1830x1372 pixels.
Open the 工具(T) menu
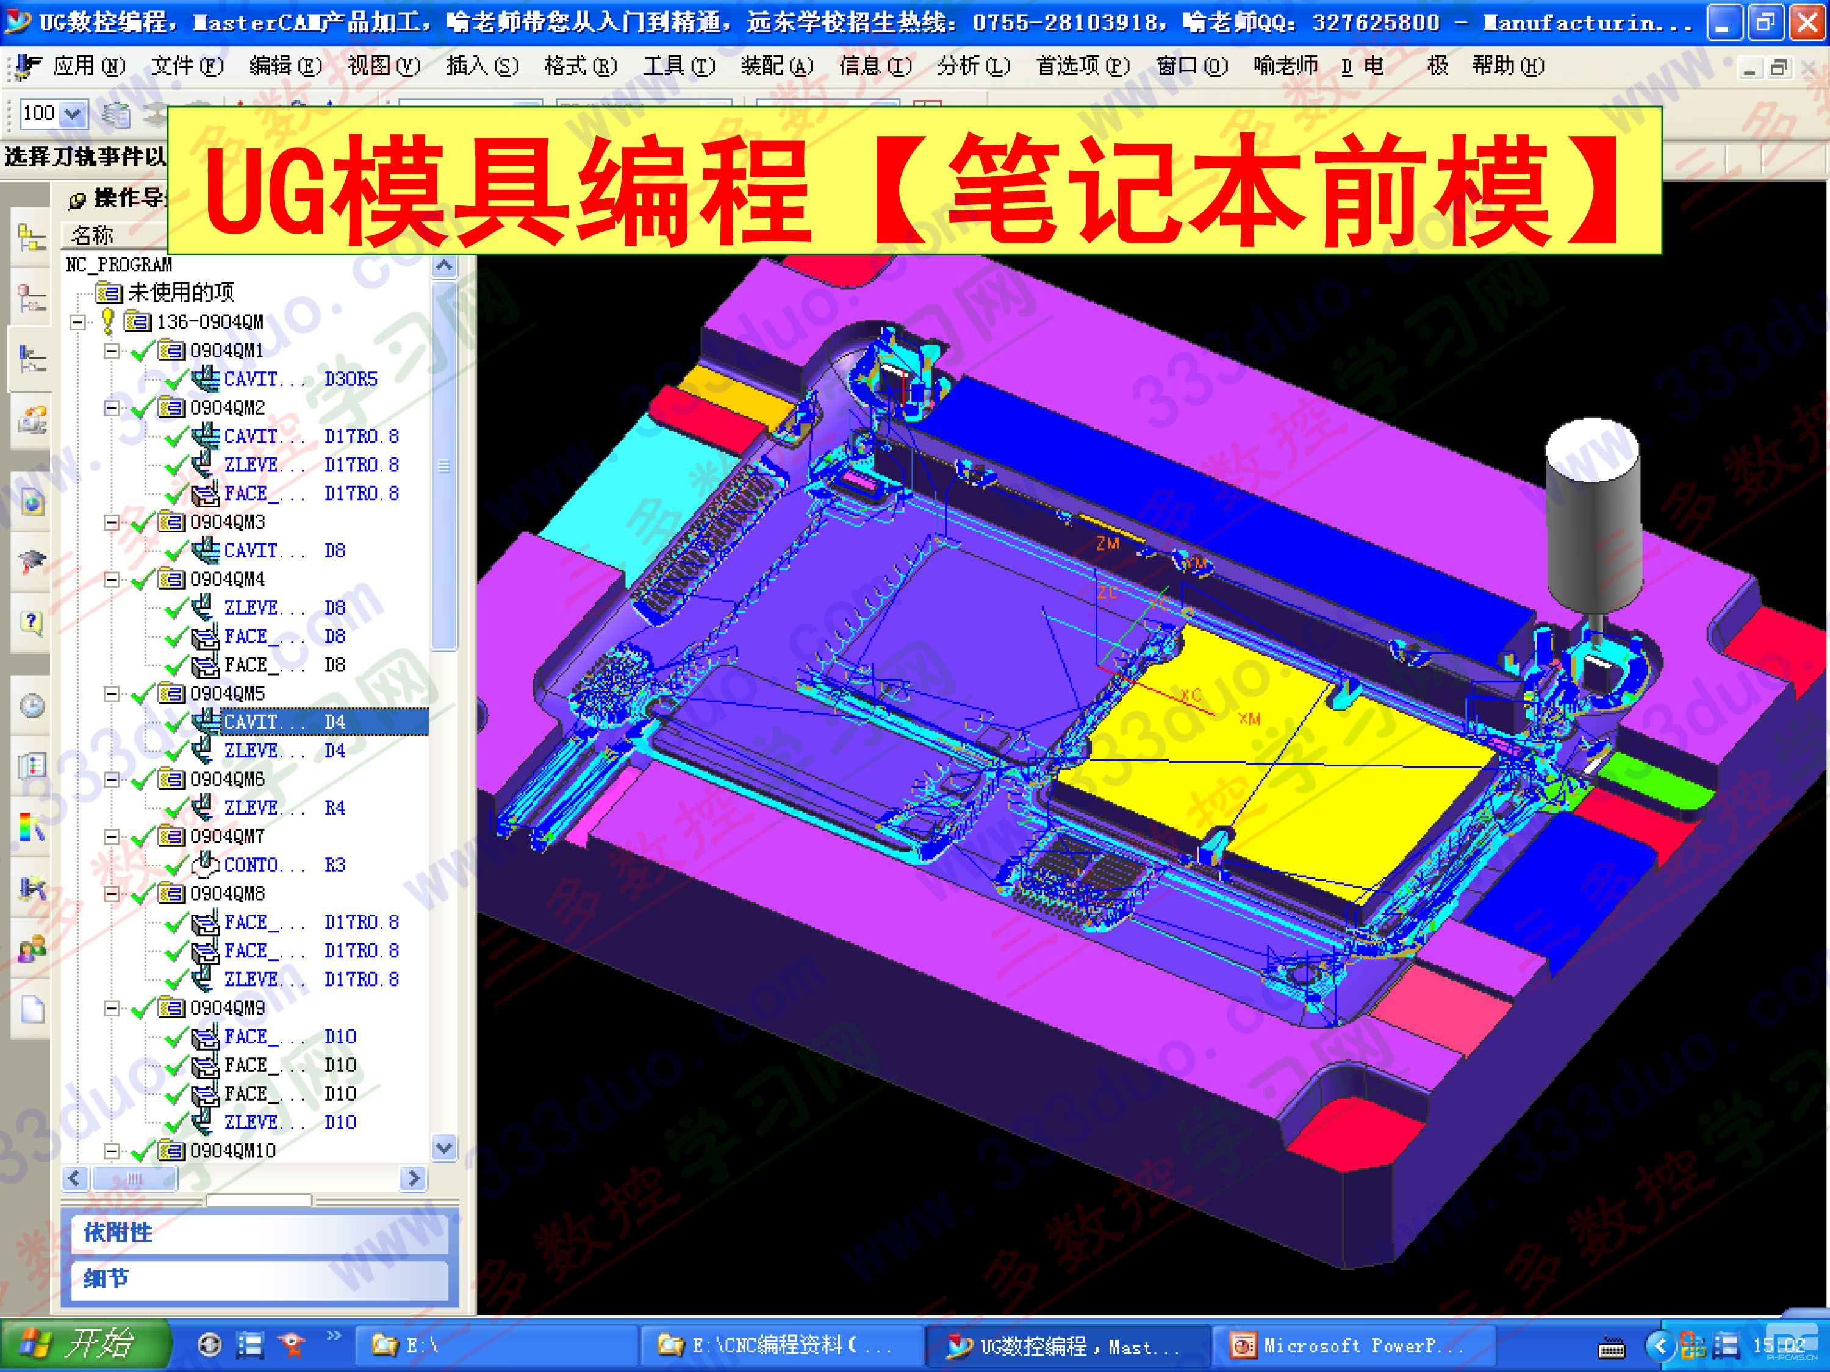679,65
